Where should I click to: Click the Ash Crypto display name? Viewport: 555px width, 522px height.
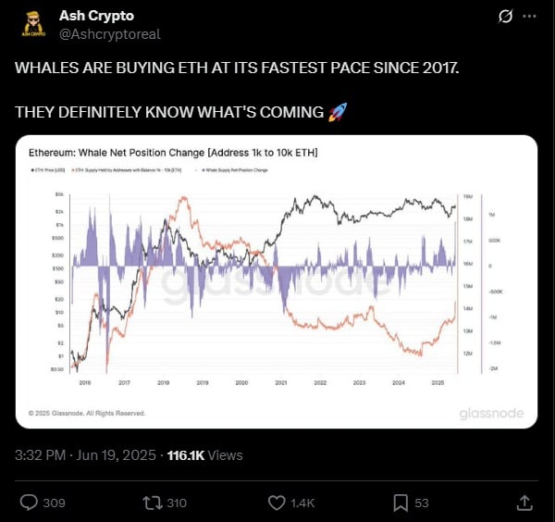pyautogui.click(x=95, y=16)
